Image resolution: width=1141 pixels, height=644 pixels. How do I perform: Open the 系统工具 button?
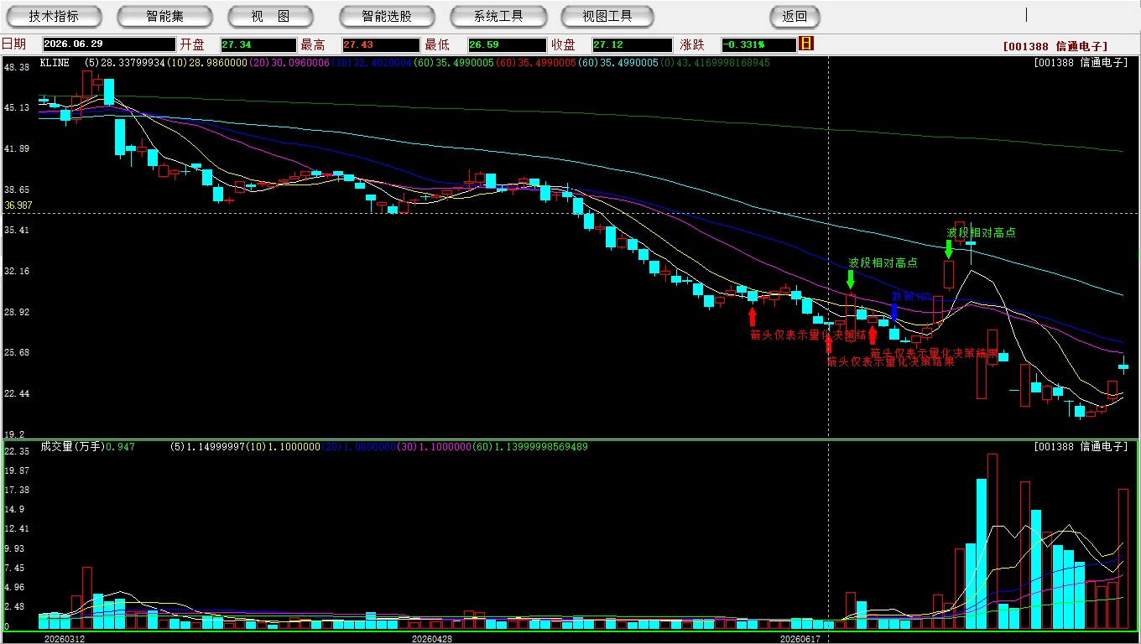point(498,16)
